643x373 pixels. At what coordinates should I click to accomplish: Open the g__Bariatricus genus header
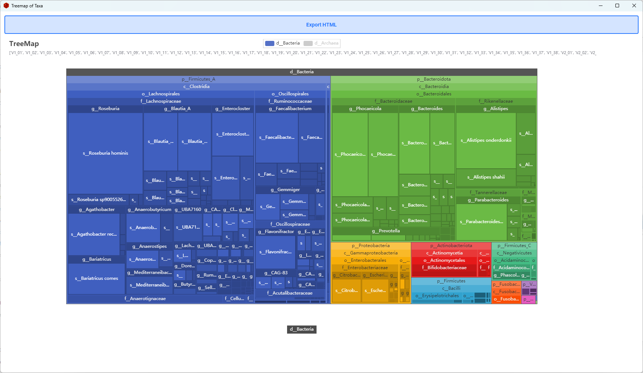97,259
